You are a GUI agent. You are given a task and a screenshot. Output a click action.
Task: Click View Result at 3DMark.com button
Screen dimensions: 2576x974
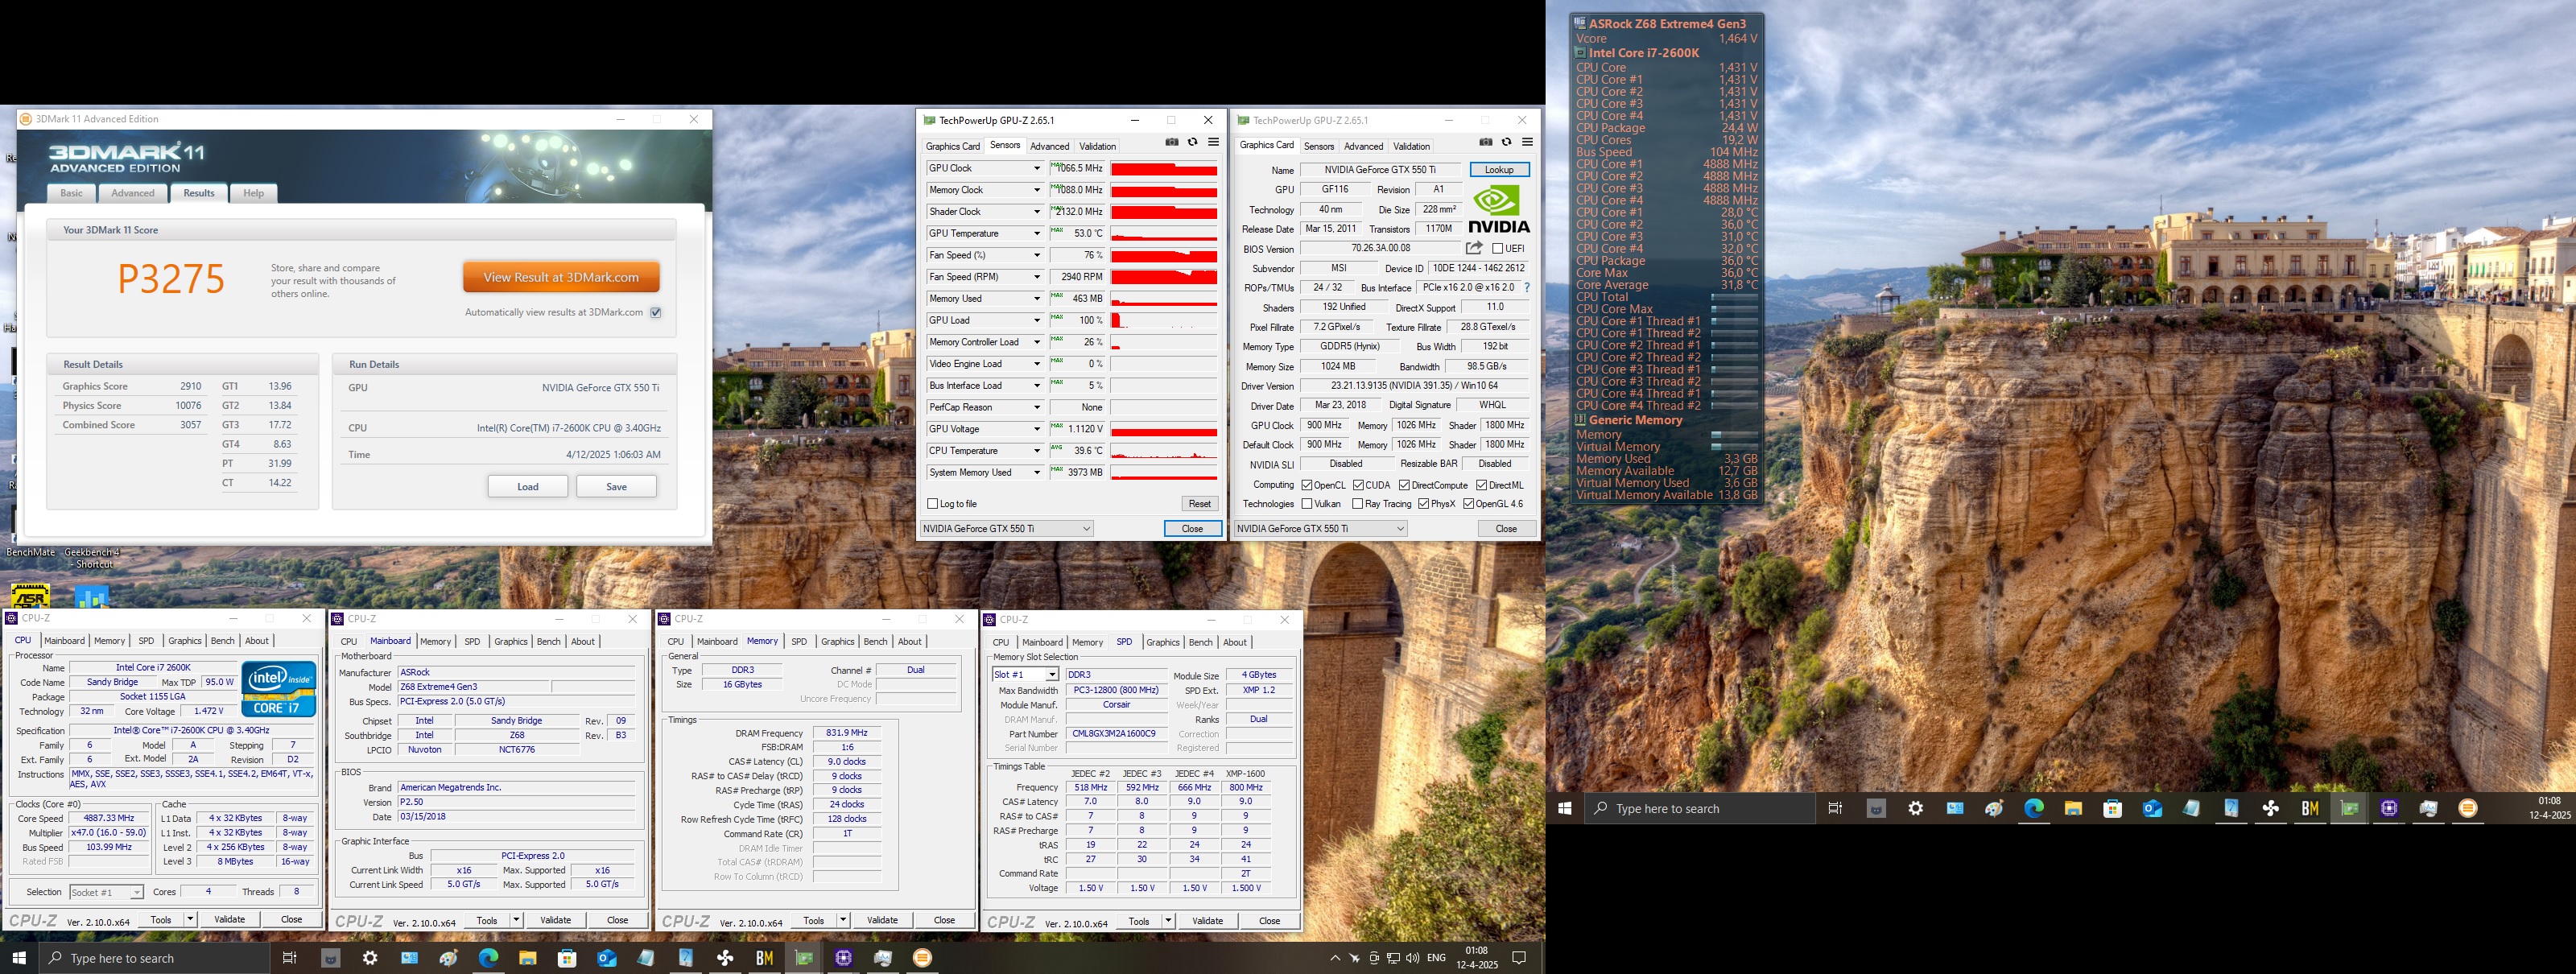[x=561, y=277]
